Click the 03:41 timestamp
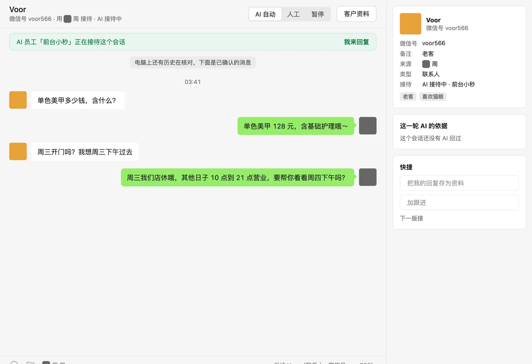 tap(193, 82)
